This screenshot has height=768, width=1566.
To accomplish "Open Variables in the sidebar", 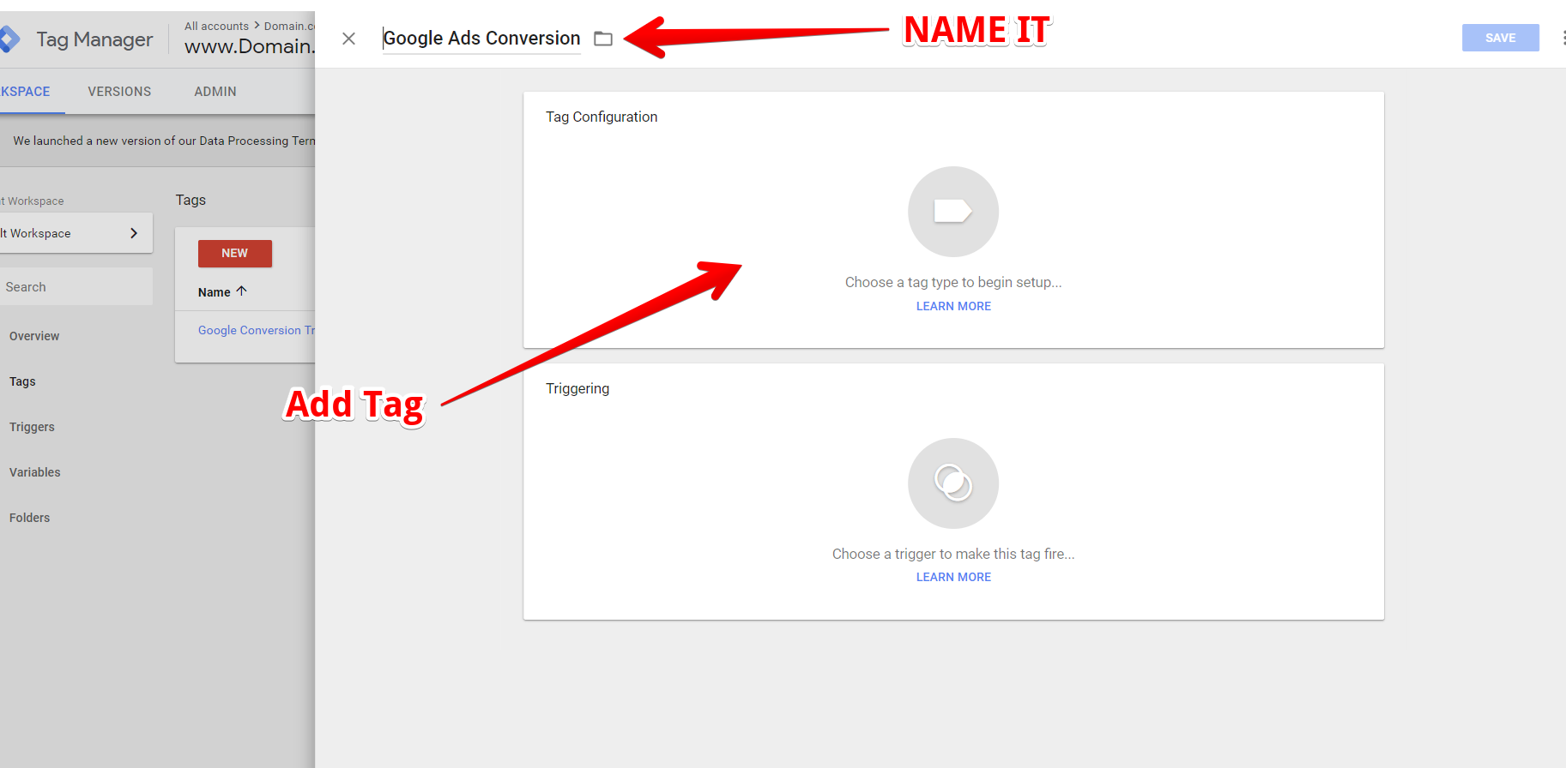I will point(35,472).
